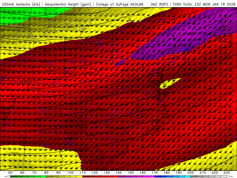Click the 9720 height contour label
The height and width of the screenshot is (178, 237).
(71, 15)
